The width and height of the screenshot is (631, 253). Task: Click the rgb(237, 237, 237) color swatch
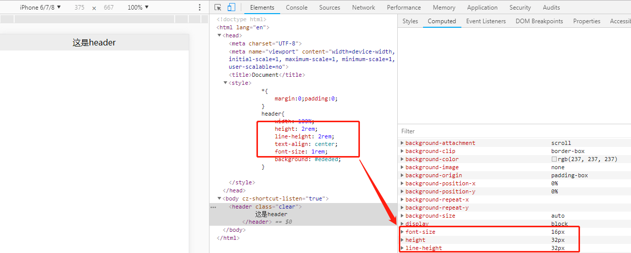(554, 159)
